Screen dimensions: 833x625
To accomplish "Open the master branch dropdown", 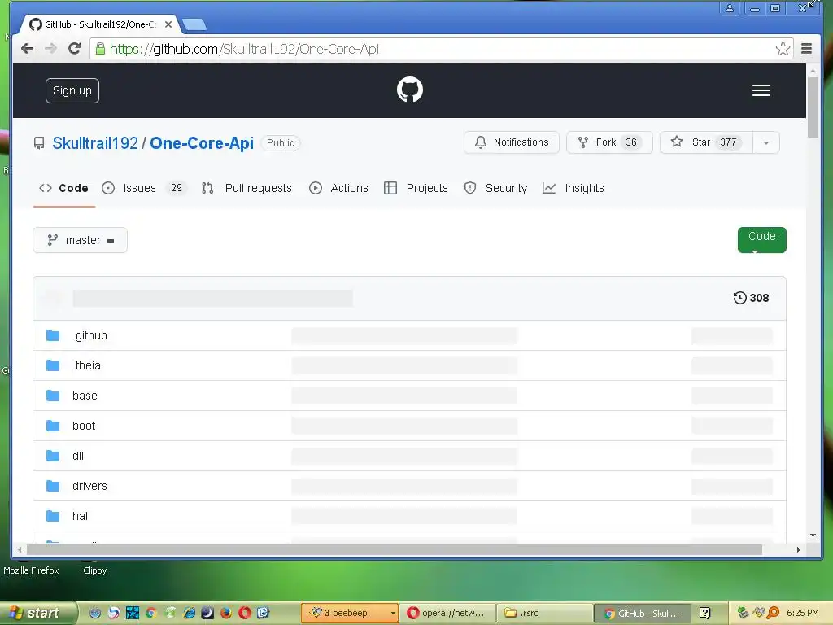I will [x=81, y=240].
